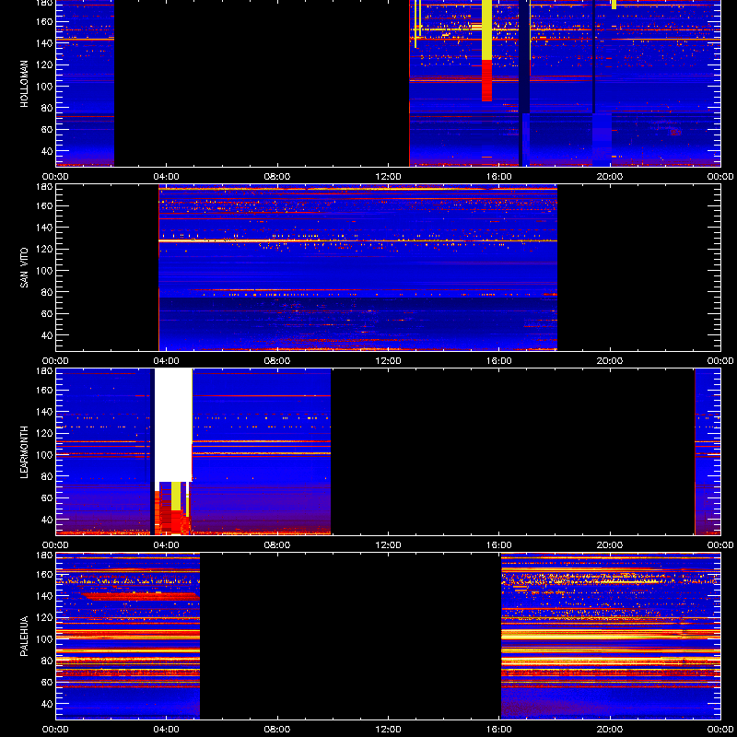Pick 16:00 tick label under San Vito panel
Screen dimensions: 737x737
click(x=499, y=361)
